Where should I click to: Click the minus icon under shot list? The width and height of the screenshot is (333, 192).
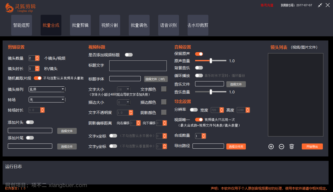[281, 147]
